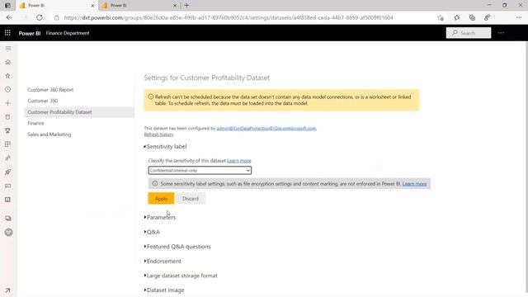
Task: Open Goals trophy icon in the sidebar
Action: tap(8, 130)
